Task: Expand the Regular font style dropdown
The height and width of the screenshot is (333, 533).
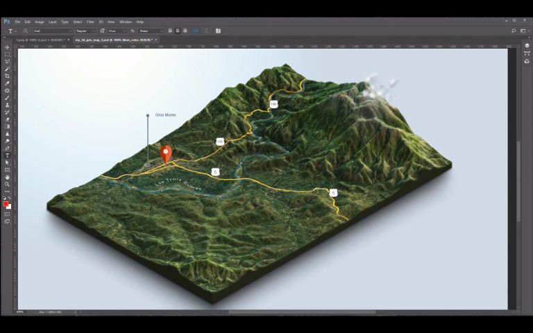Action: 86,31
